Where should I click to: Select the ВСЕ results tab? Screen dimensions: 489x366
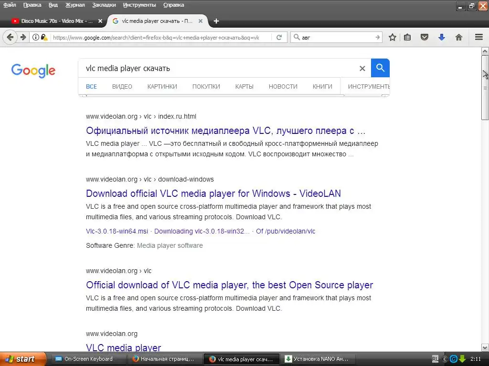(x=91, y=87)
